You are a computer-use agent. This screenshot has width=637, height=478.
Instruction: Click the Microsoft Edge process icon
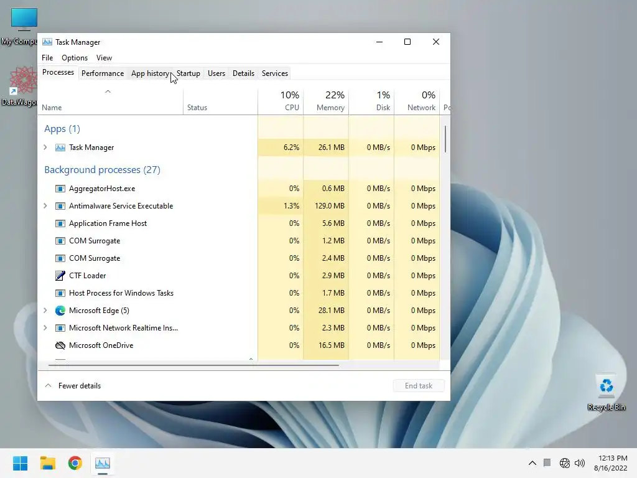pos(60,311)
